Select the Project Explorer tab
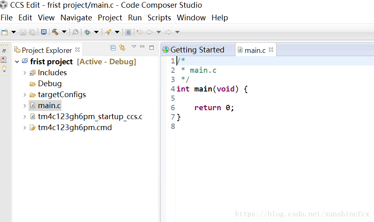 pyautogui.click(x=47, y=50)
